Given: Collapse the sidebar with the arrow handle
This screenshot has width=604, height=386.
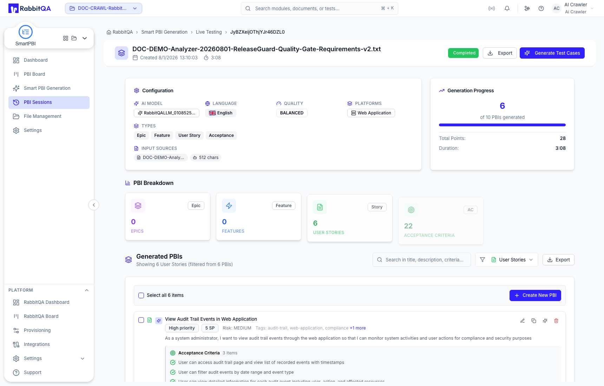Looking at the screenshot, I should (94, 205).
